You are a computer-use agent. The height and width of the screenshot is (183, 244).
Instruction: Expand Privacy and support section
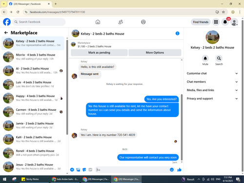pos(212,99)
